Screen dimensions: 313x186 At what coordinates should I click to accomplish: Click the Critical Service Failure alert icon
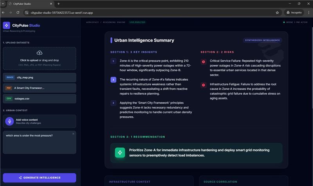point(203,62)
